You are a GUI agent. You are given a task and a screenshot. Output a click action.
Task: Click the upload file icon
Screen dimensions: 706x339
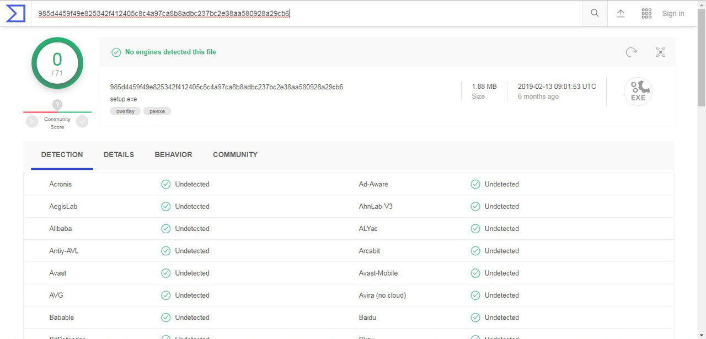click(621, 13)
